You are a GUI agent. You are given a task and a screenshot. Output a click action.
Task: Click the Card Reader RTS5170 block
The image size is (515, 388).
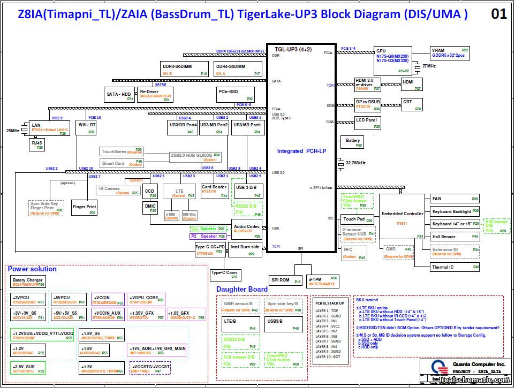pyautogui.click(x=215, y=191)
